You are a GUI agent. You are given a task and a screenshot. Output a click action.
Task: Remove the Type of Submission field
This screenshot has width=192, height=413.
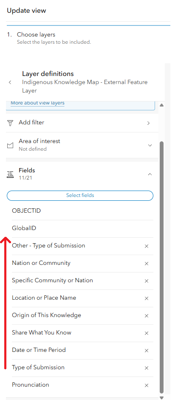(x=147, y=368)
